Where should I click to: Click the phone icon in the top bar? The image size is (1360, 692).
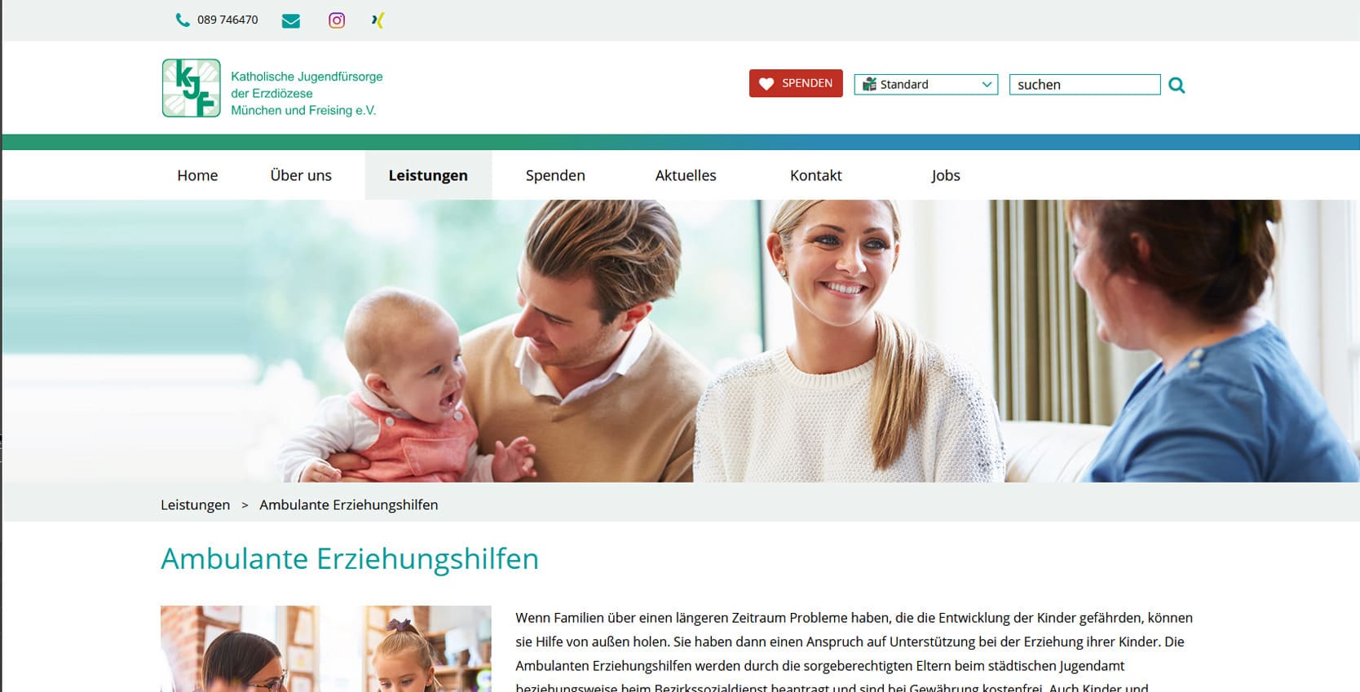pos(183,20)
